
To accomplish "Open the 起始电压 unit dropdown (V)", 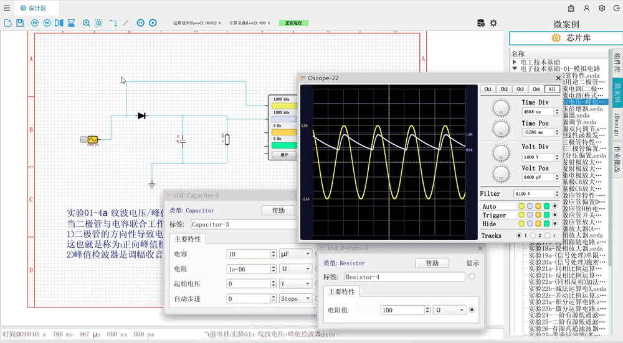I will pyautogui.click(x=295, y=283).
